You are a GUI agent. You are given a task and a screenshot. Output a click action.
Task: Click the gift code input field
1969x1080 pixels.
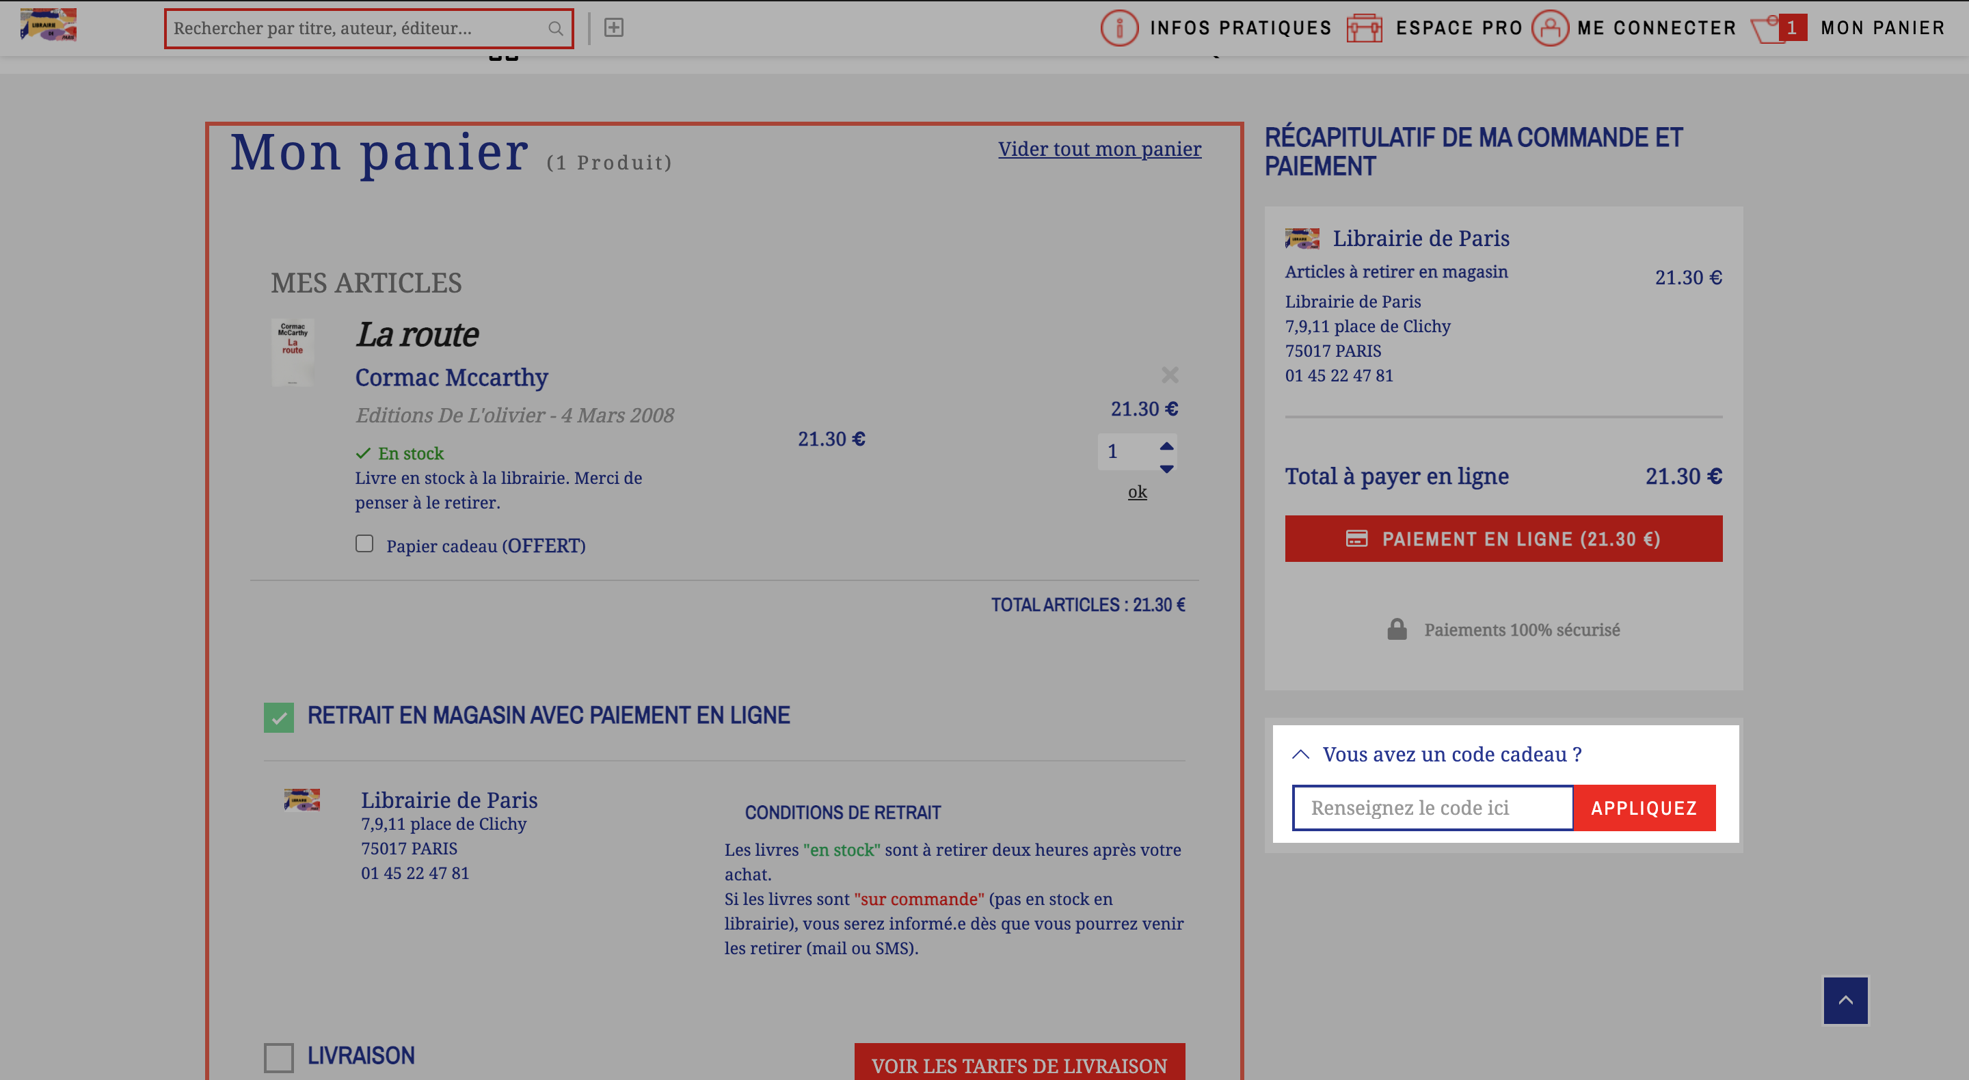point(1432,808)
